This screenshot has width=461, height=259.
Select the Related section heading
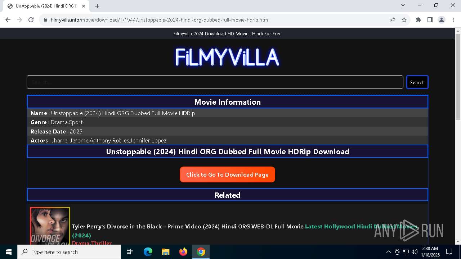tap(227, 195)
